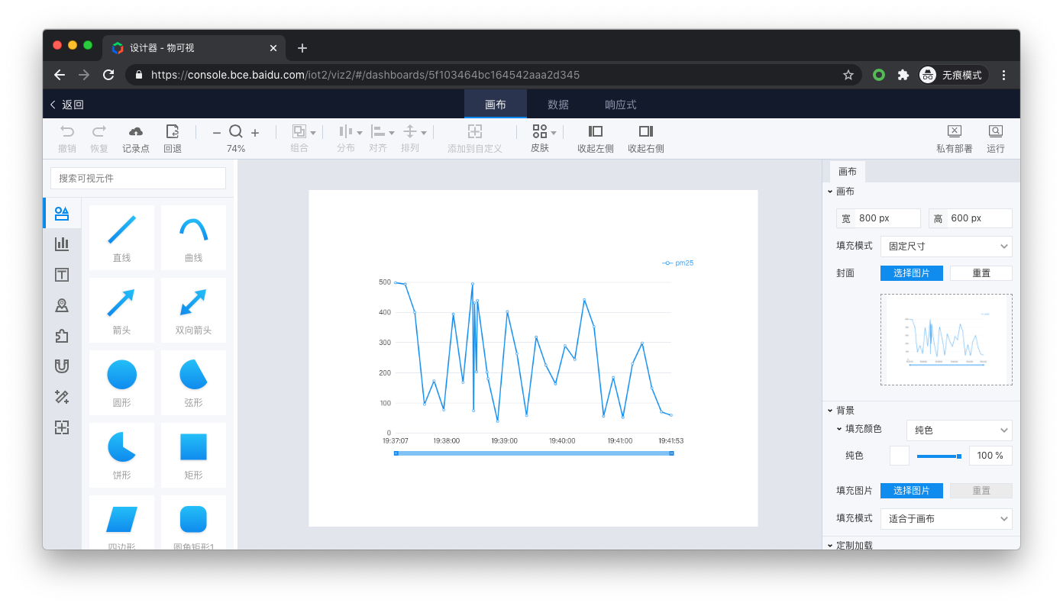1063x606 pixels.
Task: Select the charts sidebar category
Action: tap(62, 243)
